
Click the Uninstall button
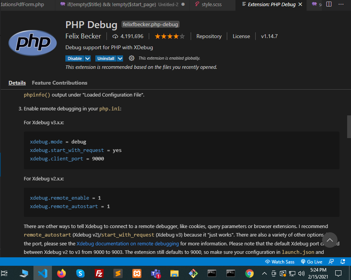pos(106,58)
